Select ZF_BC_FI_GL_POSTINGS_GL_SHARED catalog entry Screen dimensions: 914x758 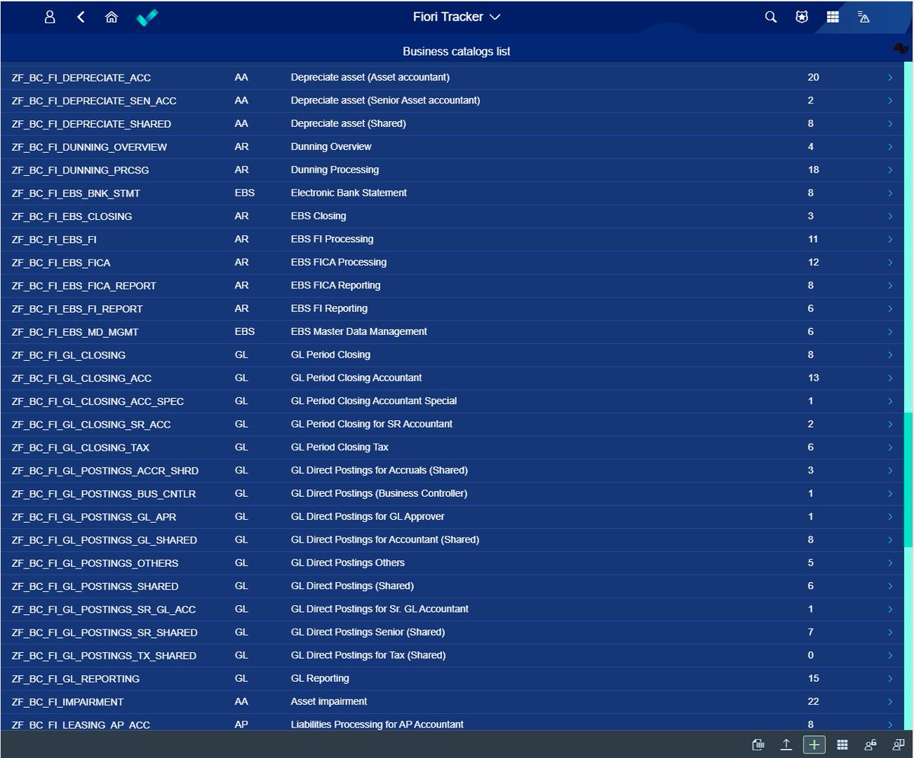[x=104, y=540]
